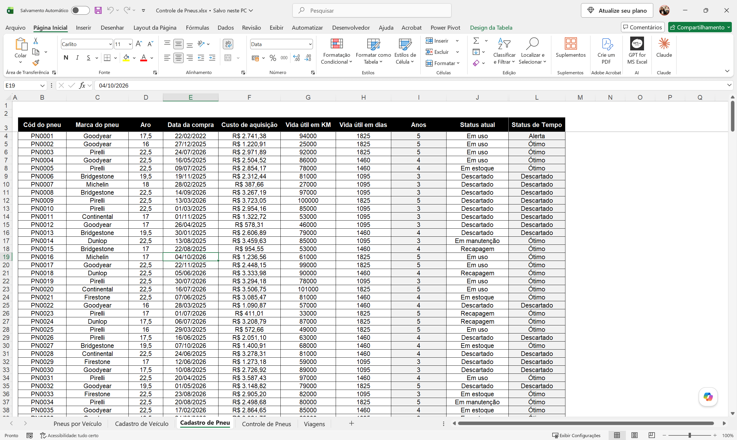Open the font name Carlito dropdown

click(x=111, y=44)
